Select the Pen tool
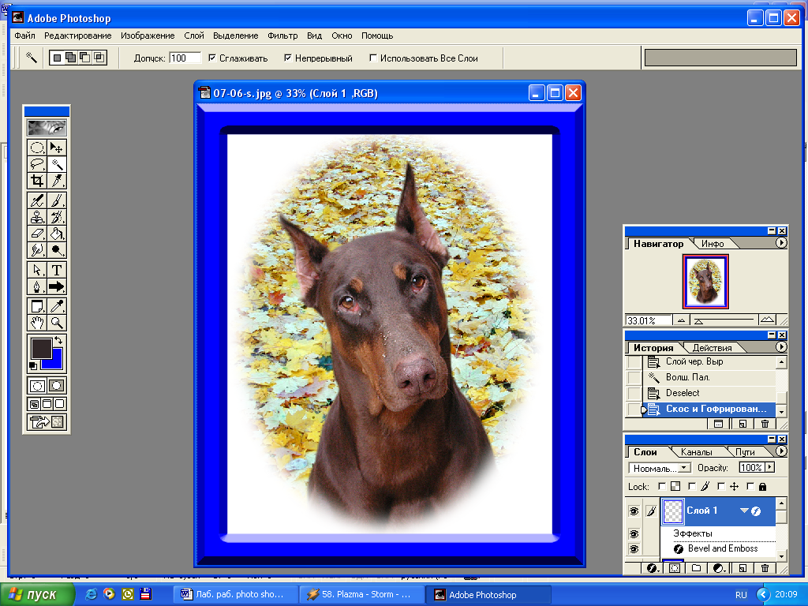 37,286
